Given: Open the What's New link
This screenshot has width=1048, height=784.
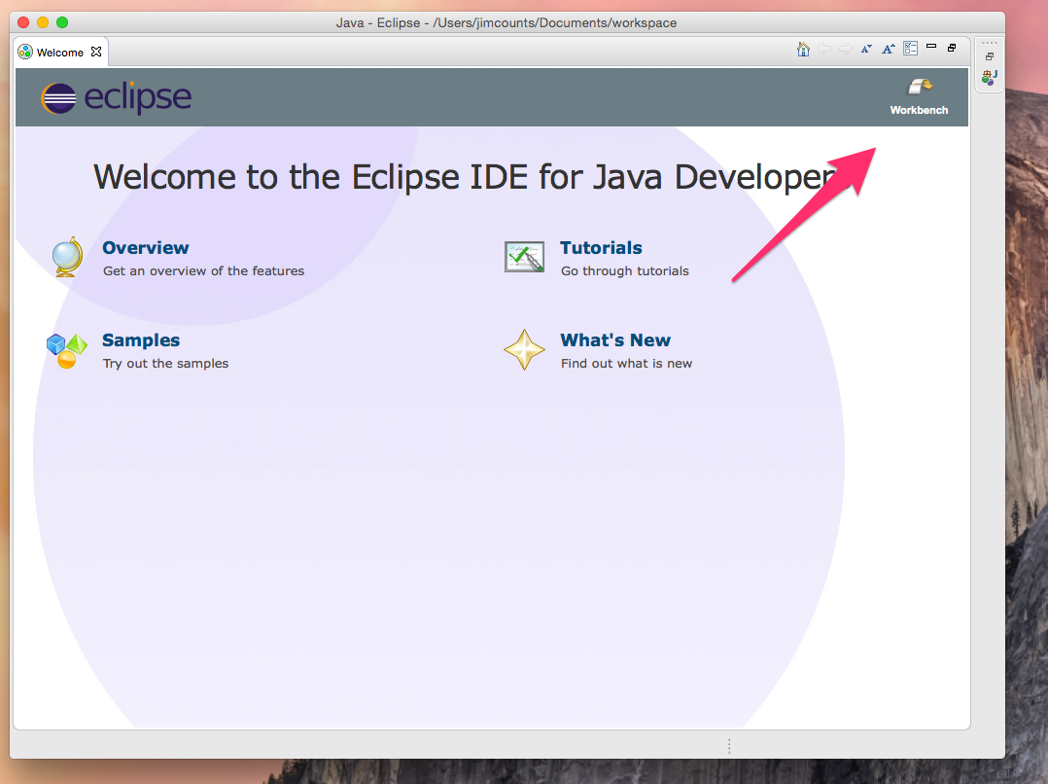Looking at the screenshot, I should [615, 340].
